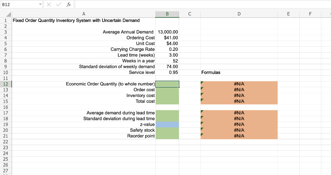Click the empty formula bar input area

203,5
